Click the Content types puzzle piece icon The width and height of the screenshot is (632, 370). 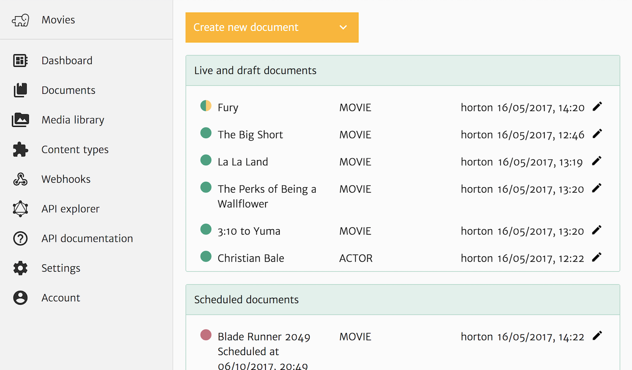[x=20, y=149]
